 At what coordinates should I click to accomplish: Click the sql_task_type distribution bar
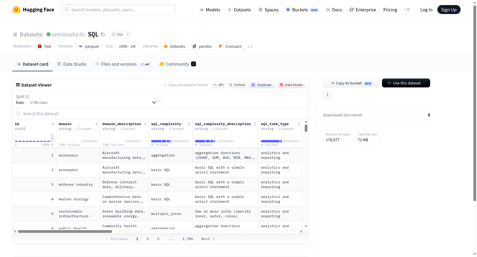(x=280, y=141)
